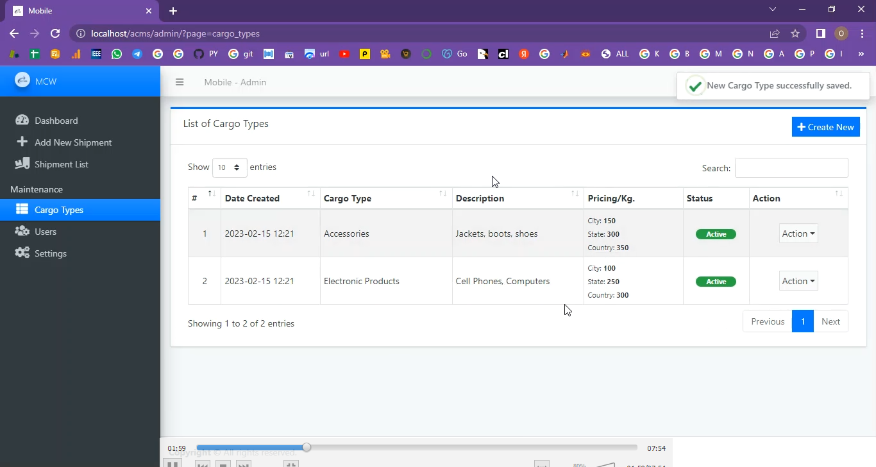Bookmark this page with the star icon

pos(795,33)
